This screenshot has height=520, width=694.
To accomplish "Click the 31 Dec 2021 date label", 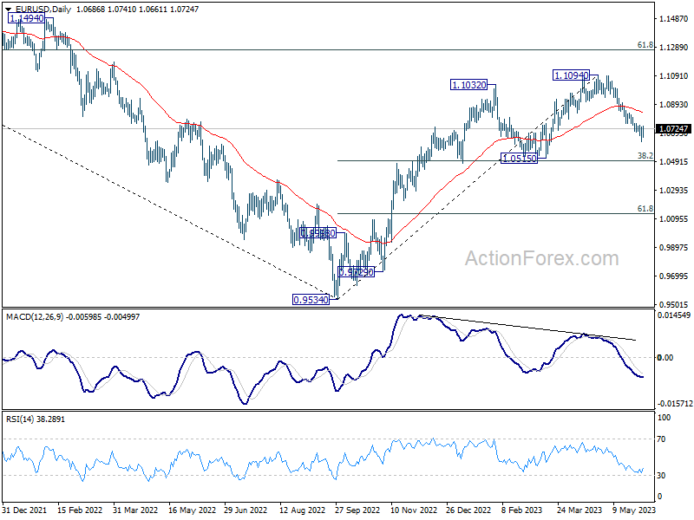I will point(26,510).
